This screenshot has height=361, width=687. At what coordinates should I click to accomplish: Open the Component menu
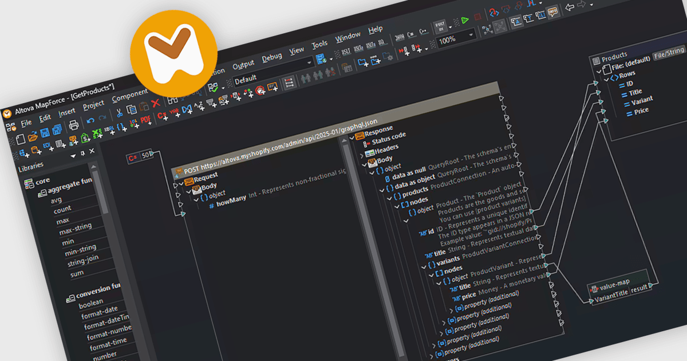click(x=130, y=96)
